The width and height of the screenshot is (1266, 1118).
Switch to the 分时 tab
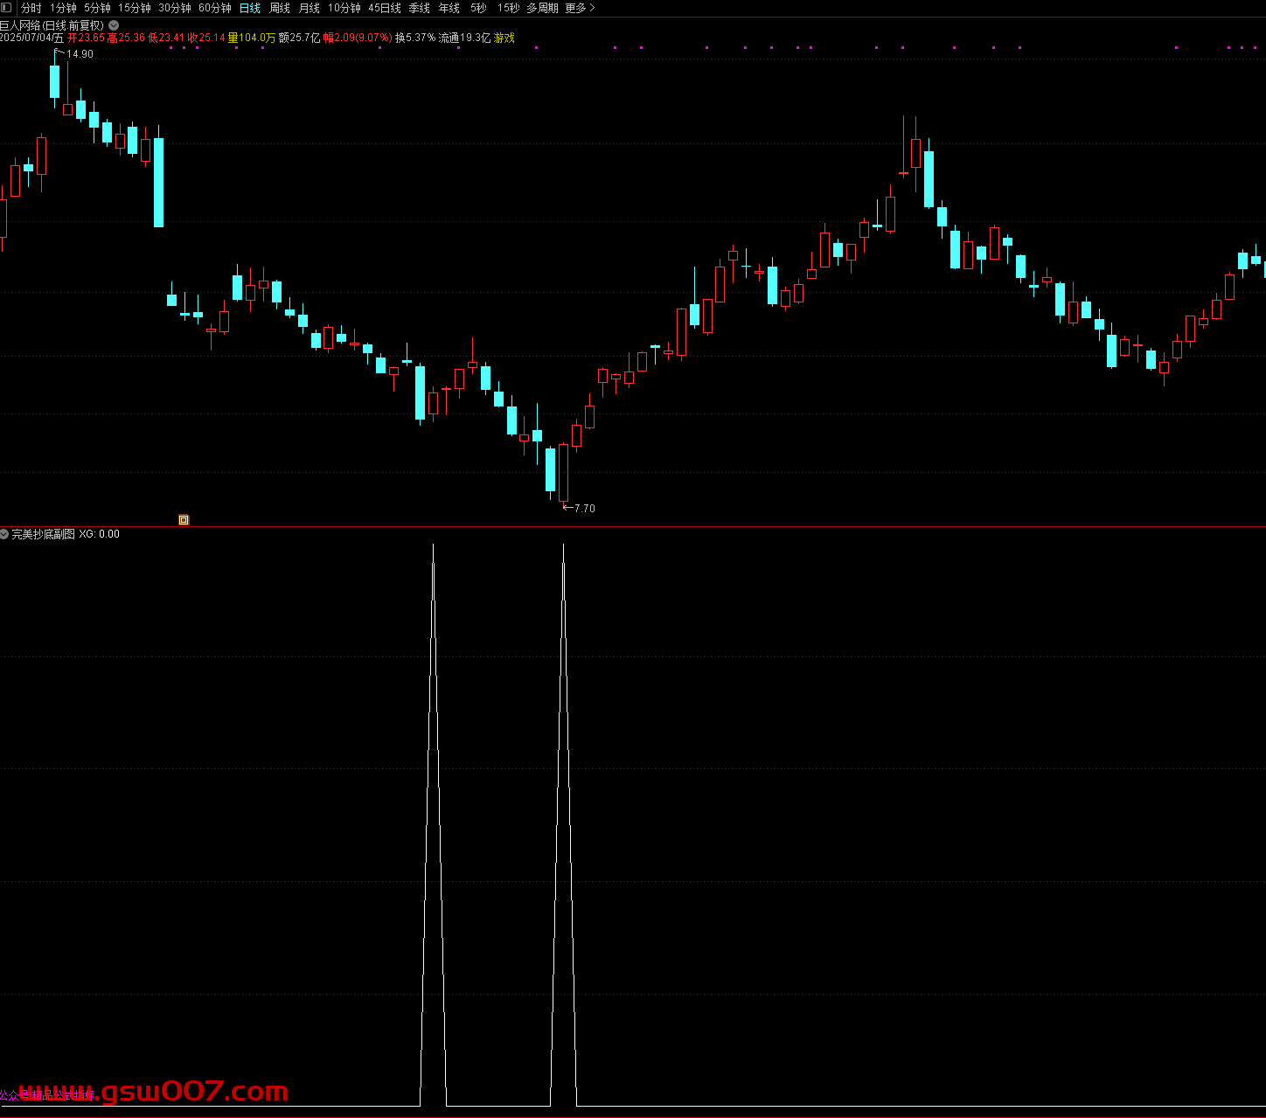[x=31, y=8]
